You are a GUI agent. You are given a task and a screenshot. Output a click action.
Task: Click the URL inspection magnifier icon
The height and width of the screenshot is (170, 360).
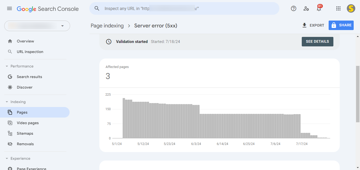coord(10,52)
